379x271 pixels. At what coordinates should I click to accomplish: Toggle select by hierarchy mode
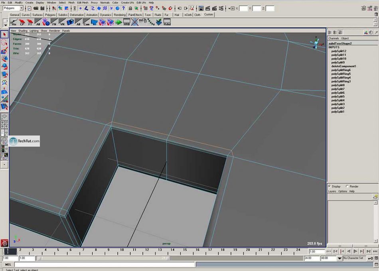(x=54, y=8)
